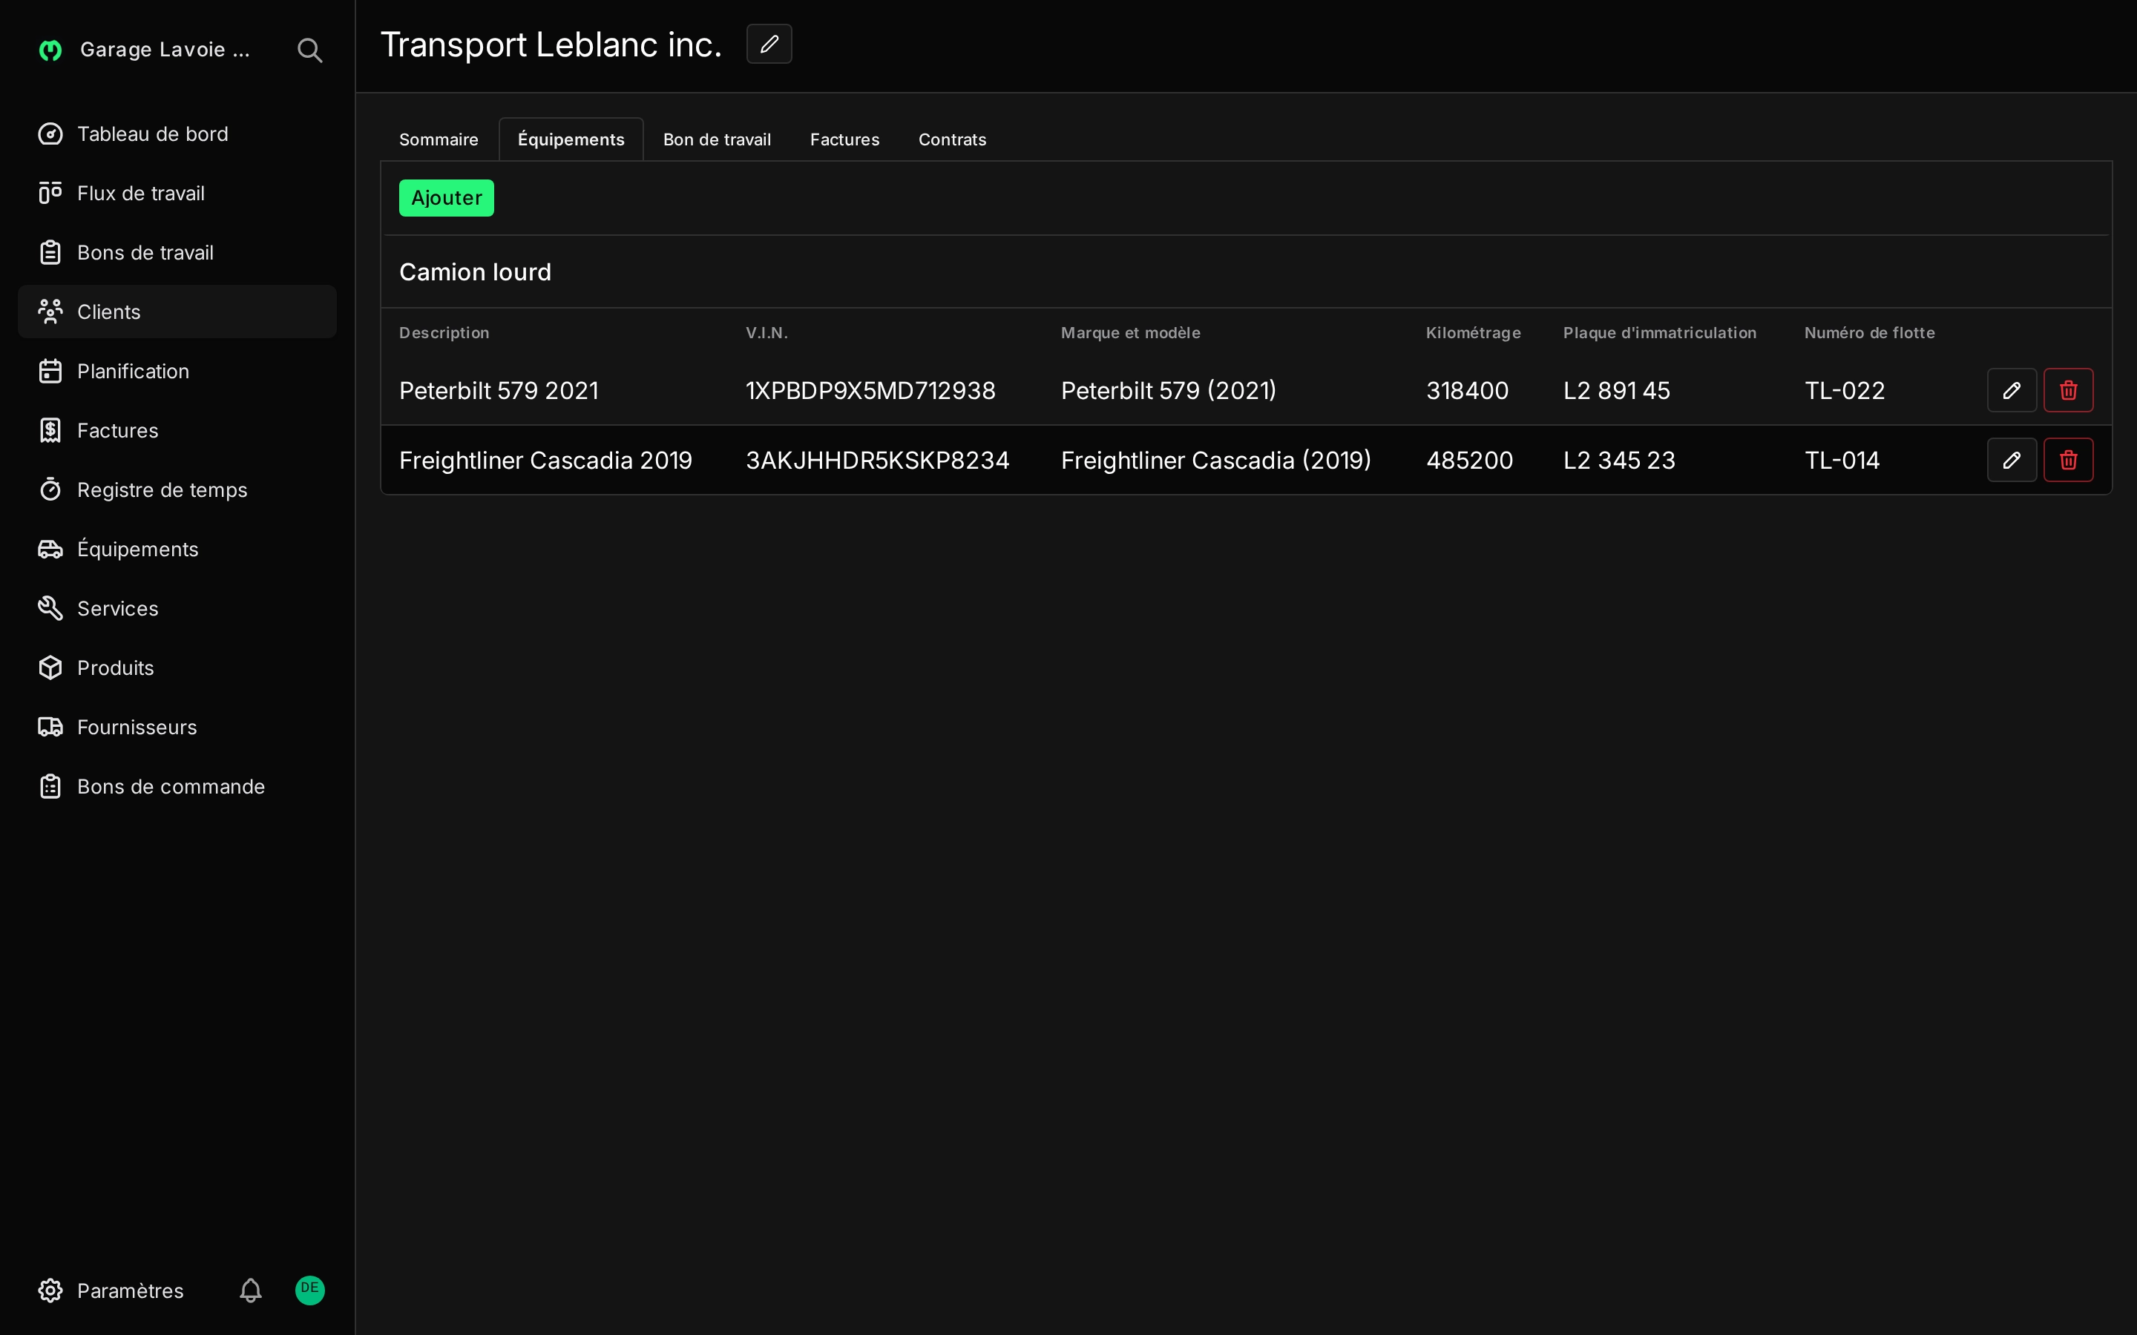2137x1335 pixels.
Task: Open the search magnifier in sidebar
Action: tap(309, 50)
